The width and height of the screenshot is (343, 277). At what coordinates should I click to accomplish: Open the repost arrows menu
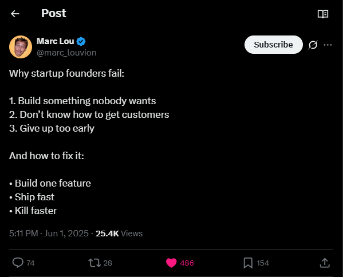point(94,263)
